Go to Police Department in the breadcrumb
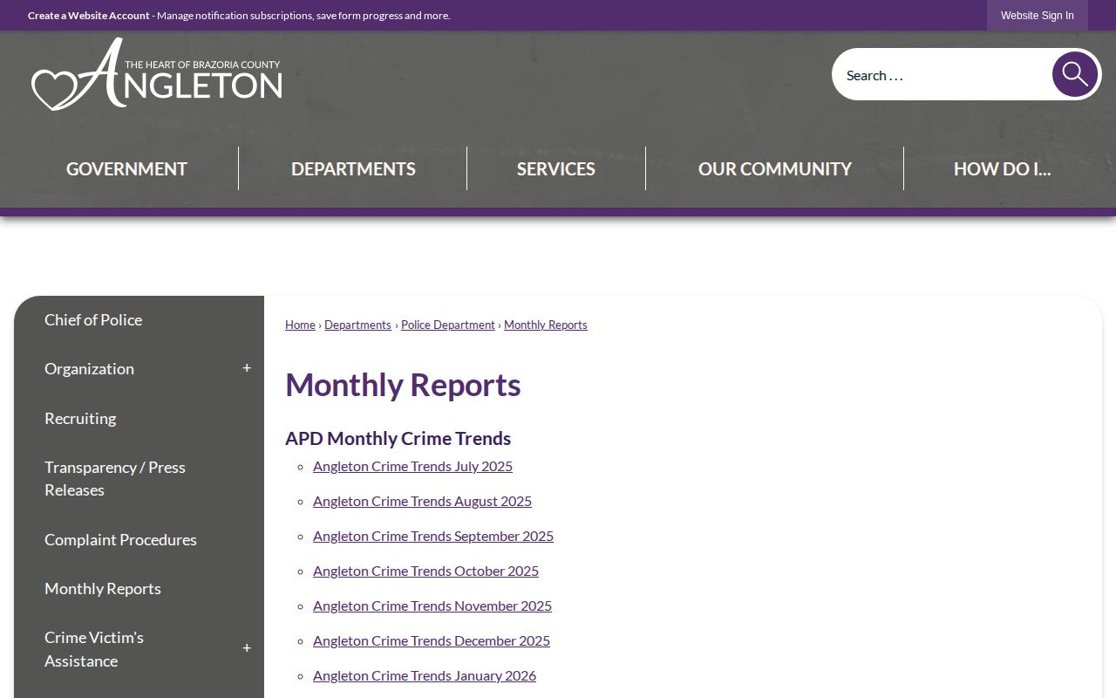Image resolution: width=1116 pixels, height=698 pixels. click(x=448, y=325)
